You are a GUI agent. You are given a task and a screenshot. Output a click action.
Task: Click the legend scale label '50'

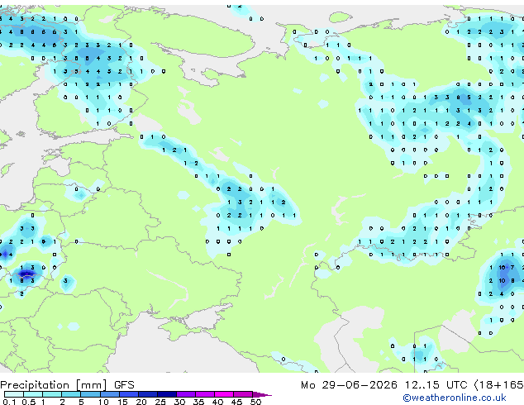[x=255, y=402]
